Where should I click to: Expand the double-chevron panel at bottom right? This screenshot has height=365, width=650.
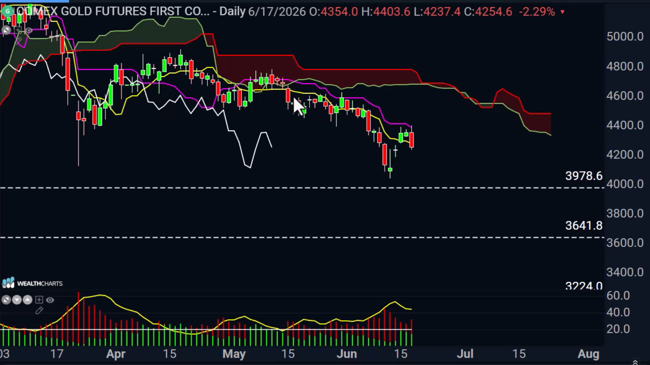635,362
